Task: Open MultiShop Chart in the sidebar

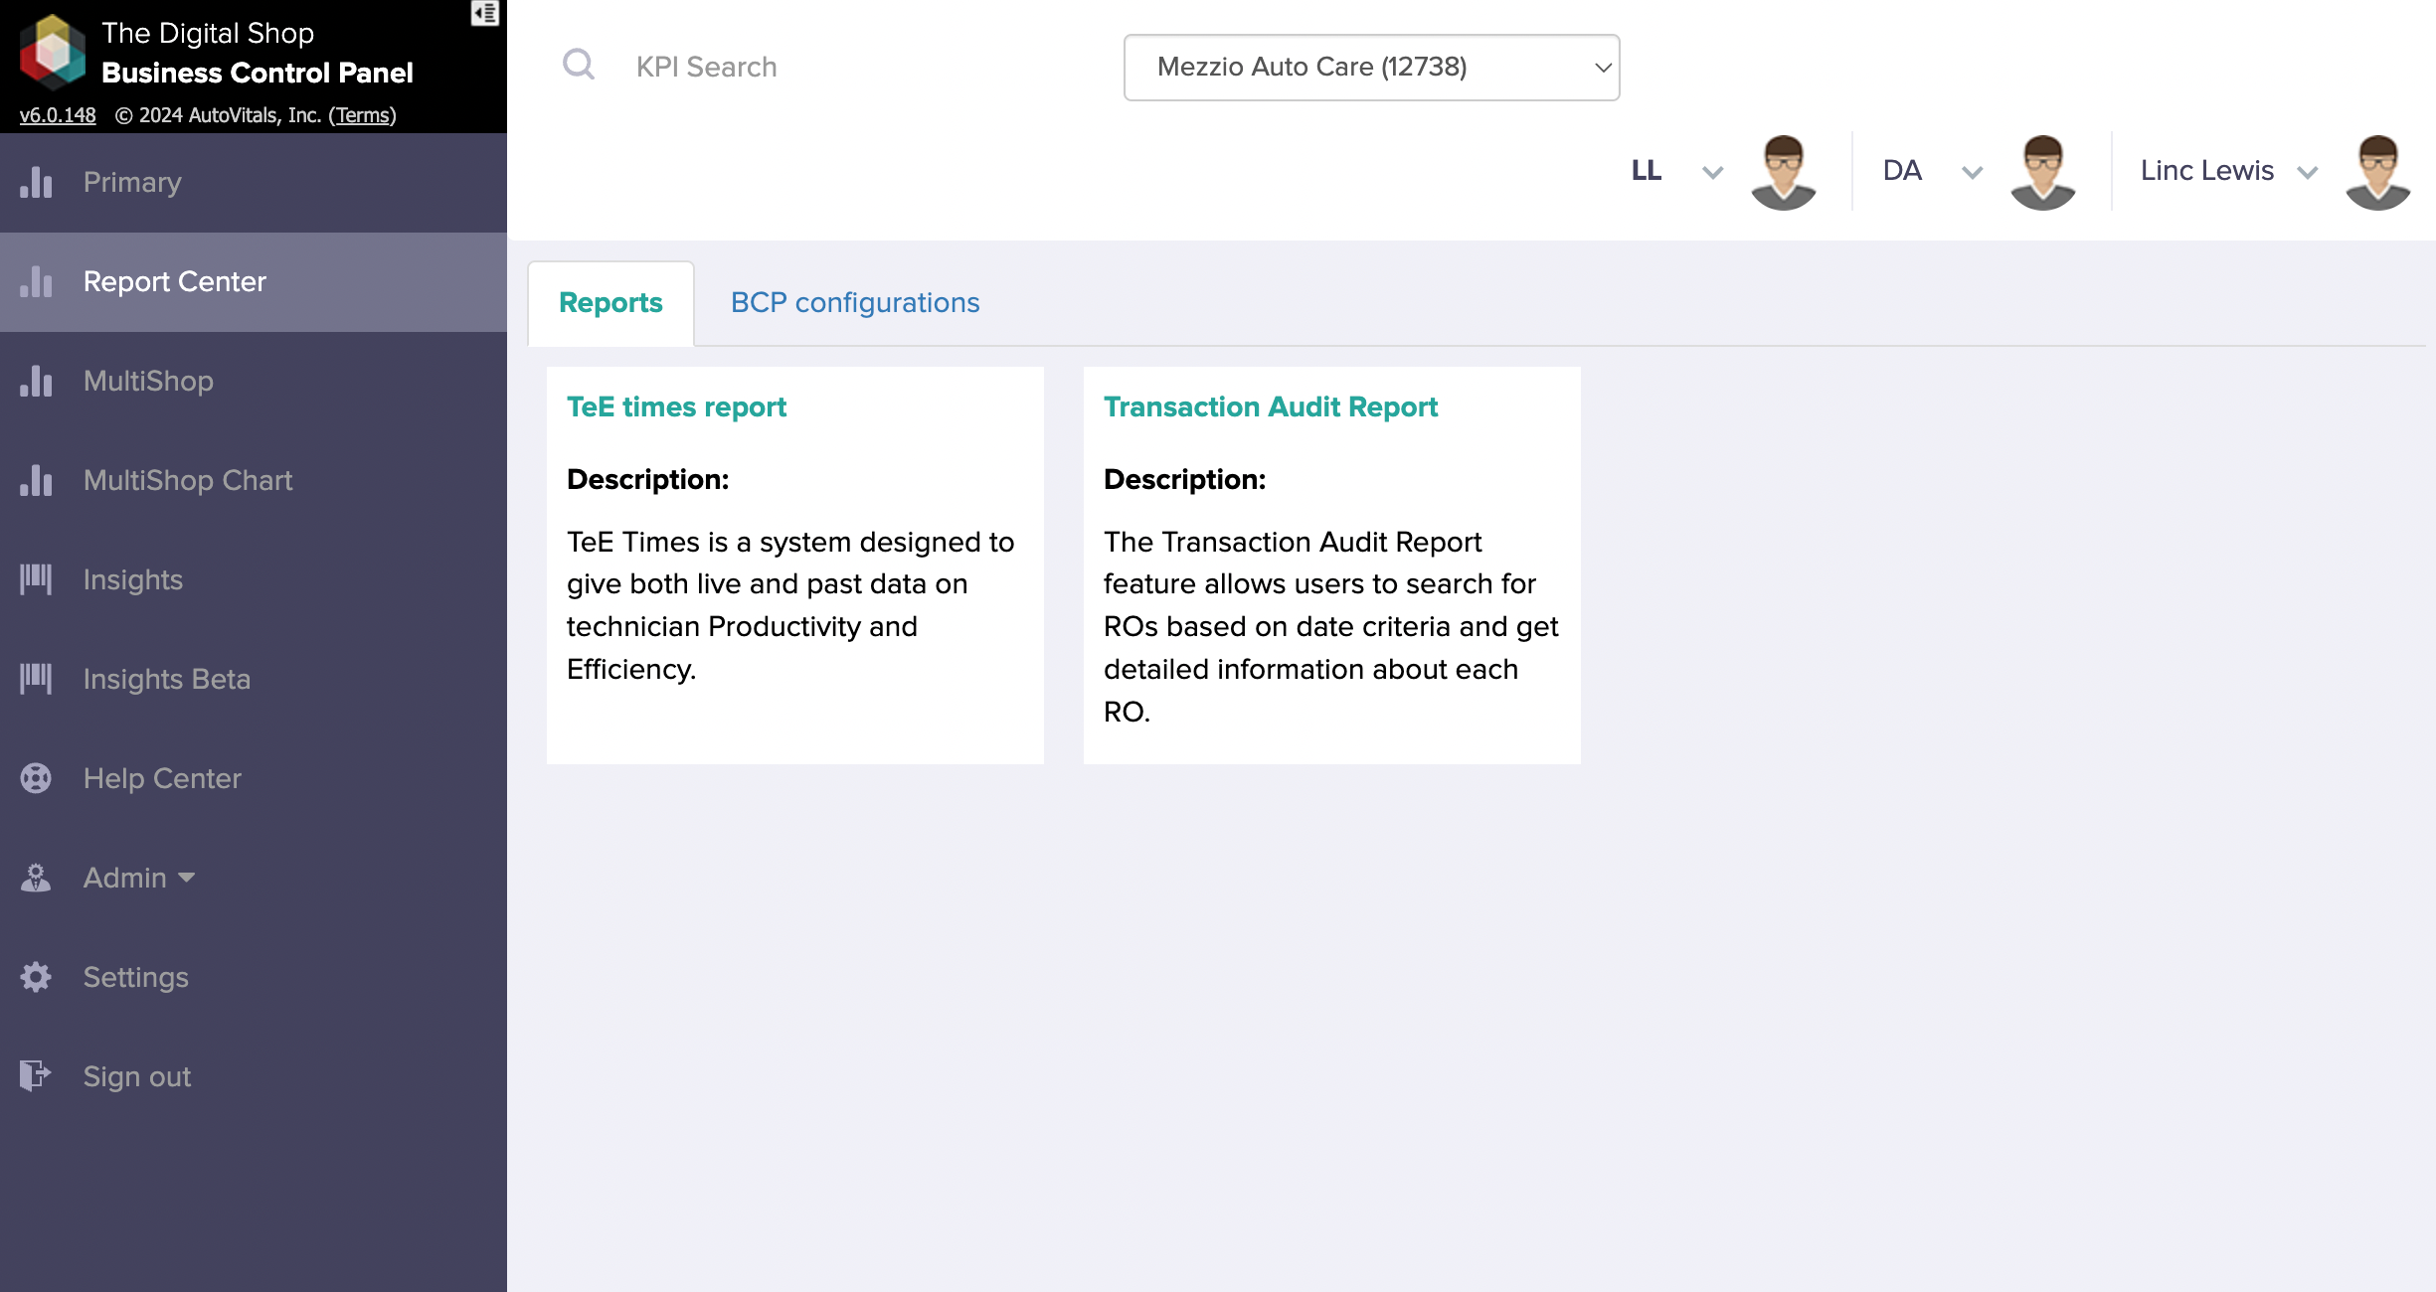Action: [254, 481]
